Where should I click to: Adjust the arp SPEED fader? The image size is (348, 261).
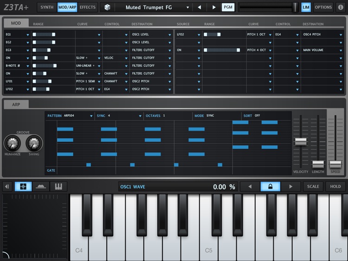click(x=335, y=164)
